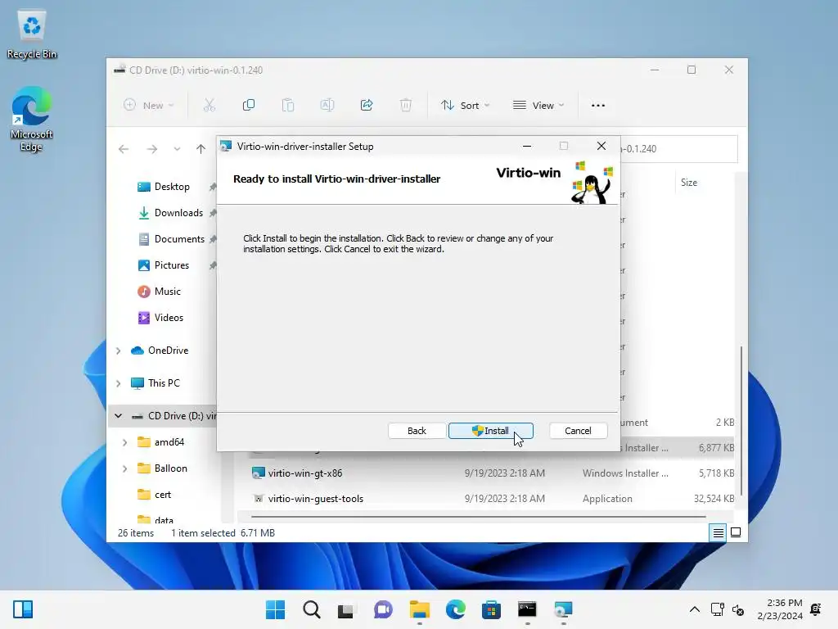This screenshot has height=629, width=838.
Task: Expand the Balloon folder node
Action: click(124, 468)
